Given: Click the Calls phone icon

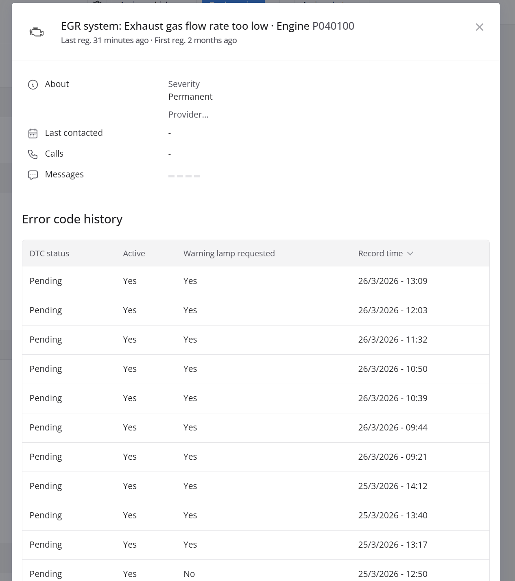Looking at the screenshot, I should pos(33,154).
